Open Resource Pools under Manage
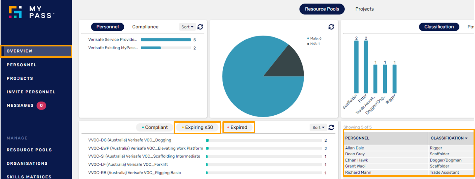The width and height of the screenshot is (475, 179). (x=29, y=150)
